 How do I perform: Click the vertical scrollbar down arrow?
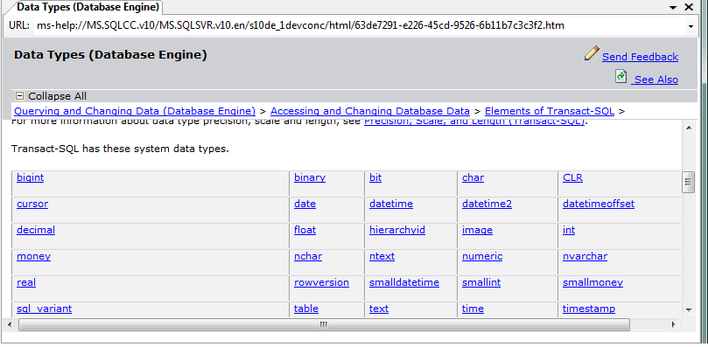click(689, 309)
